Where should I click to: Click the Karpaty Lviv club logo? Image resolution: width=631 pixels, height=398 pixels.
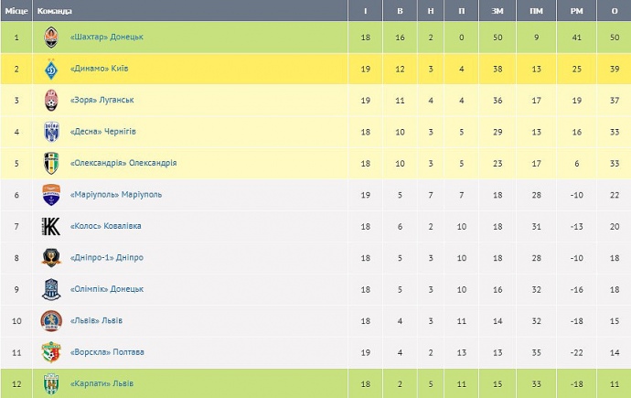(x=51, y=383)
